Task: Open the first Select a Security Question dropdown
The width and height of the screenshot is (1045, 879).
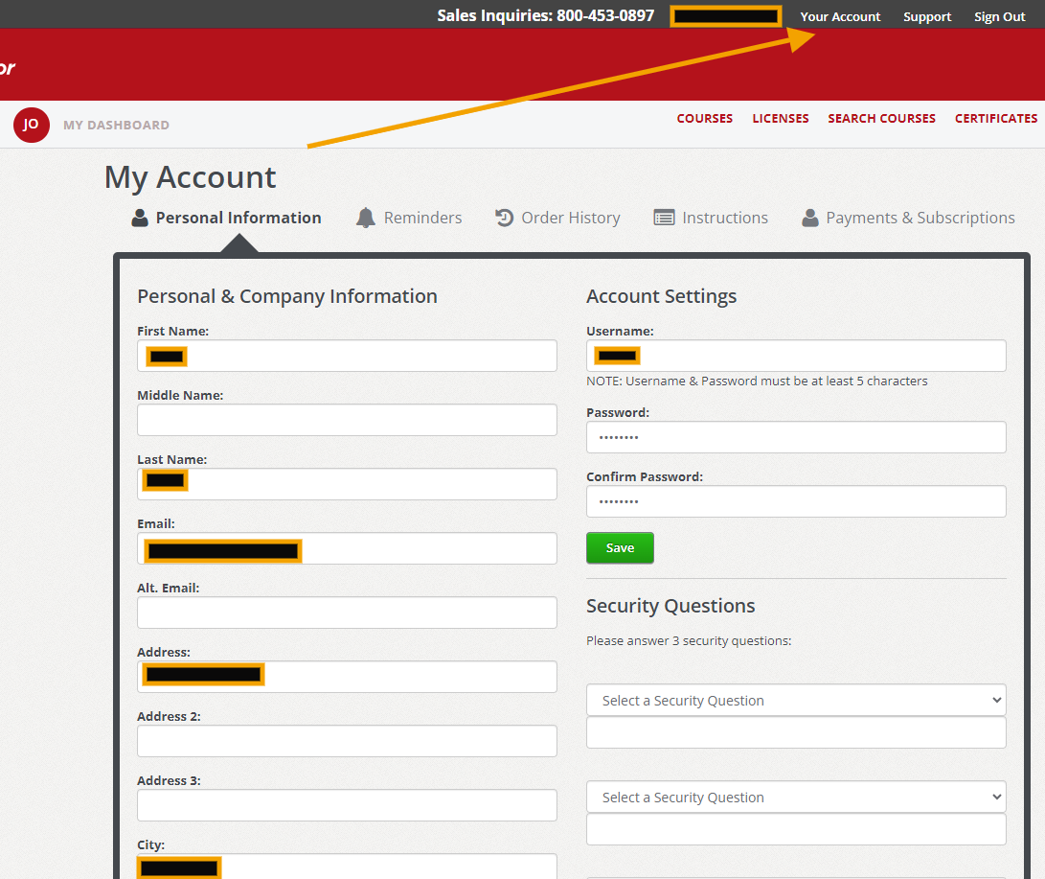Action: [796, 700]
